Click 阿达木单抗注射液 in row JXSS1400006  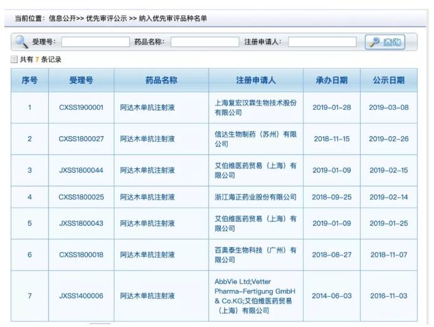pyautogui.click(x=147, y=296)
